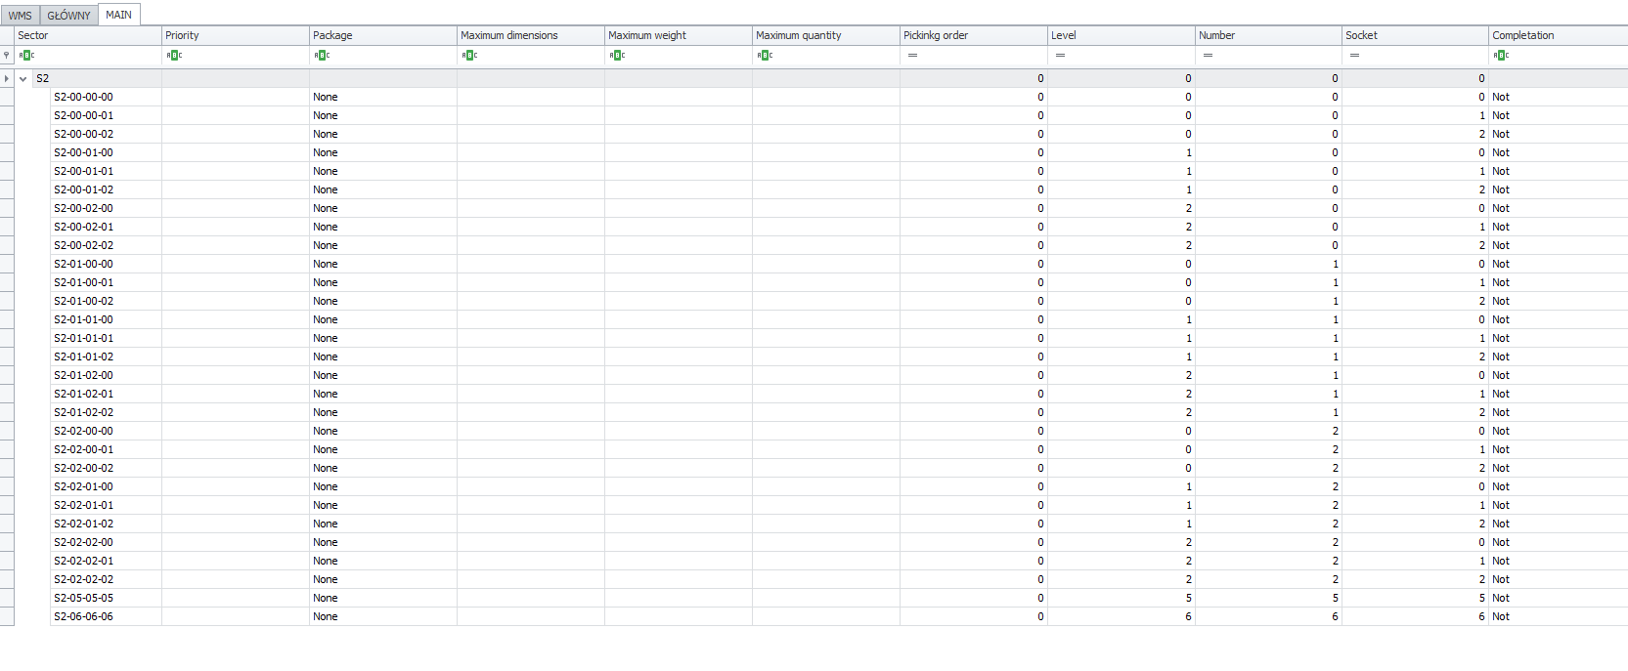Open the Sector column filter condition icon

pos(26,56)
